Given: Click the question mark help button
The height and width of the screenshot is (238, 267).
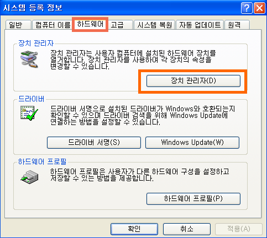Looking at the screenshot, I should tap(247, 8).
